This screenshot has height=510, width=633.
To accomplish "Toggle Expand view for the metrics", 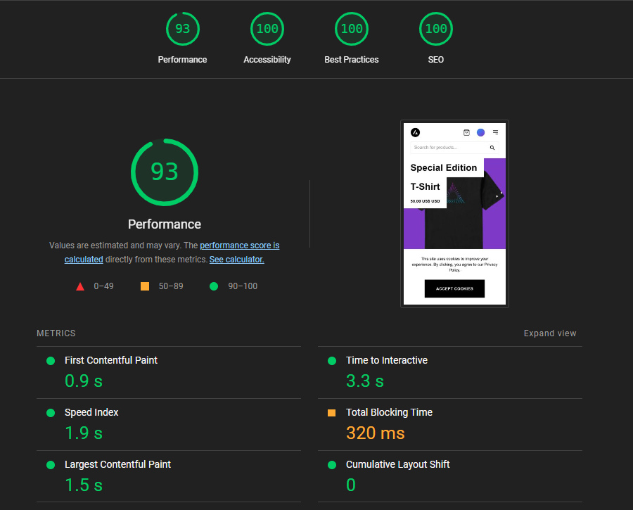I will point(549,333).
